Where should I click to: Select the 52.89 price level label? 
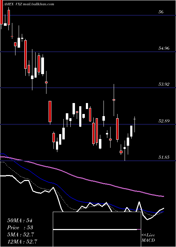pos(164,121)
